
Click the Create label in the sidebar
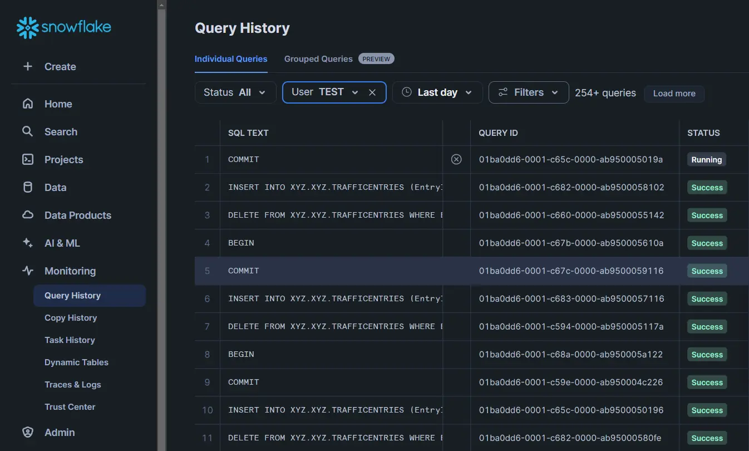pyautogui.click(x=60, y=66)
